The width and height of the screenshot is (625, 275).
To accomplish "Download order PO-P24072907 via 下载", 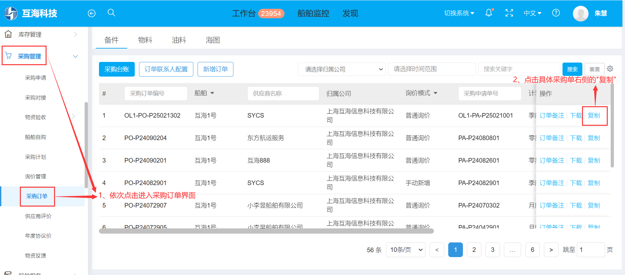I will coord(576,206).
